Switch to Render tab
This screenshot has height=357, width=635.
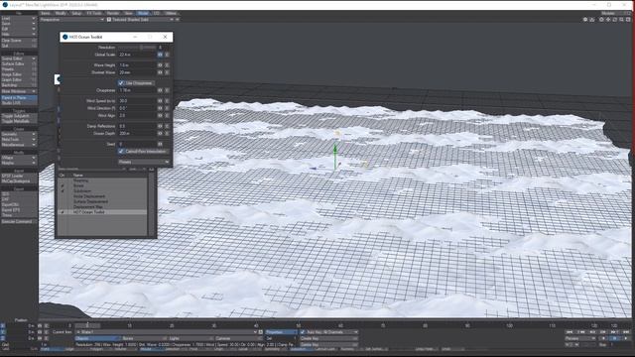click(x=113, y=13)
